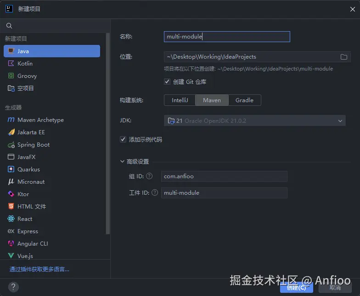Click the JDK folder icon in the dropdown
This screenshot has height=296, width=360.
click(171, 121)
